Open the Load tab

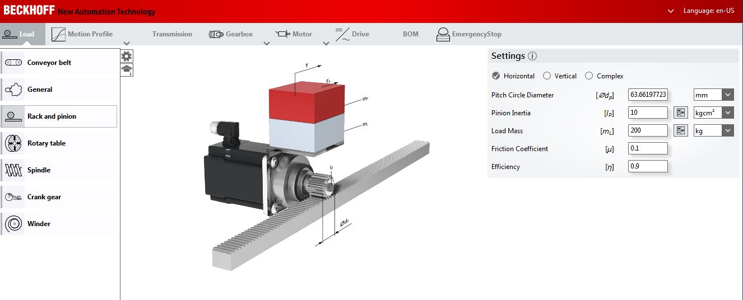[22, 34]
